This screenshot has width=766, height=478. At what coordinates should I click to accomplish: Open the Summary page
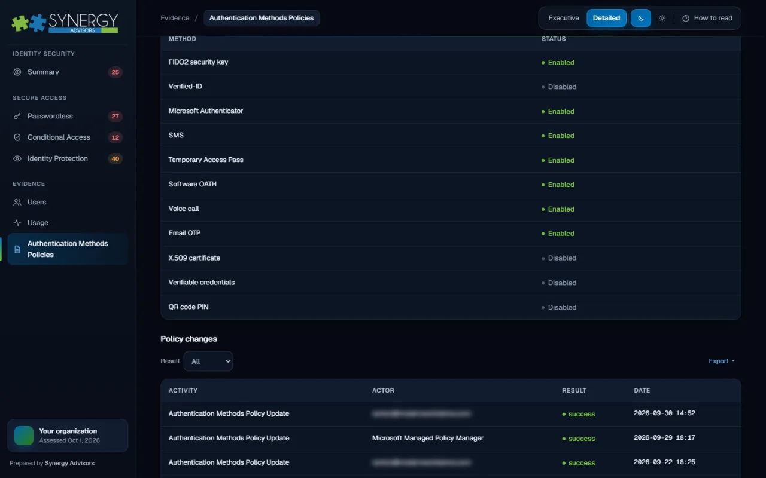tap(68, 72)
